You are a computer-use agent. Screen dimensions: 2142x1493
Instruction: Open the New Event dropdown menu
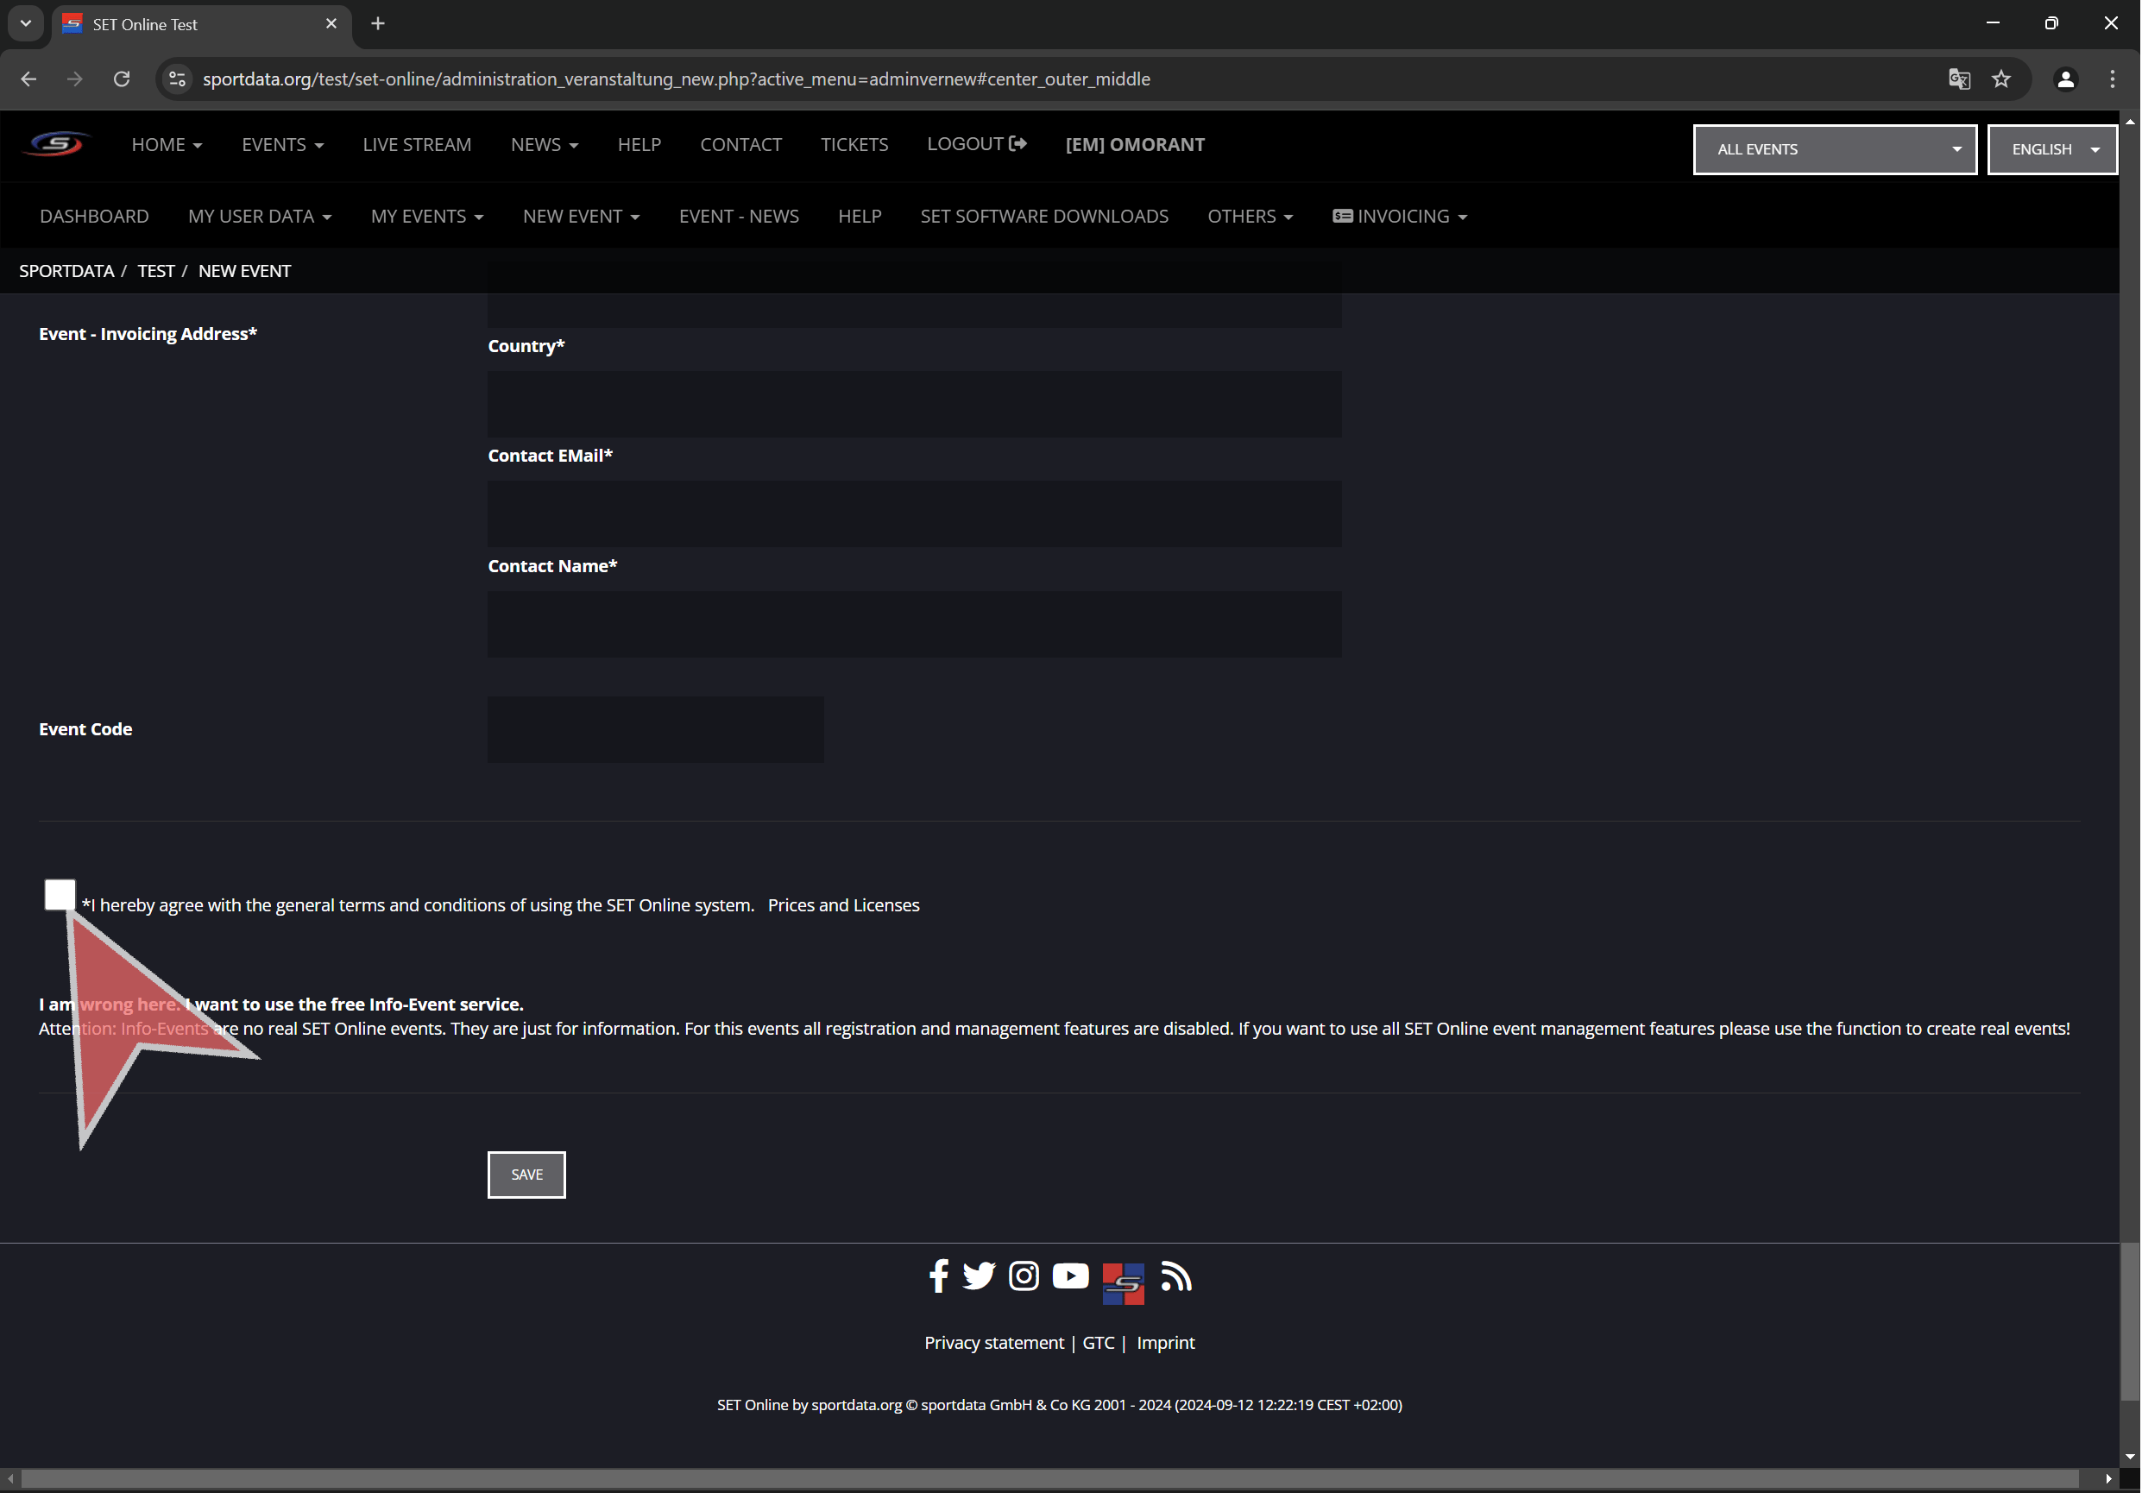pyautogui.click(x=580, y=217)
